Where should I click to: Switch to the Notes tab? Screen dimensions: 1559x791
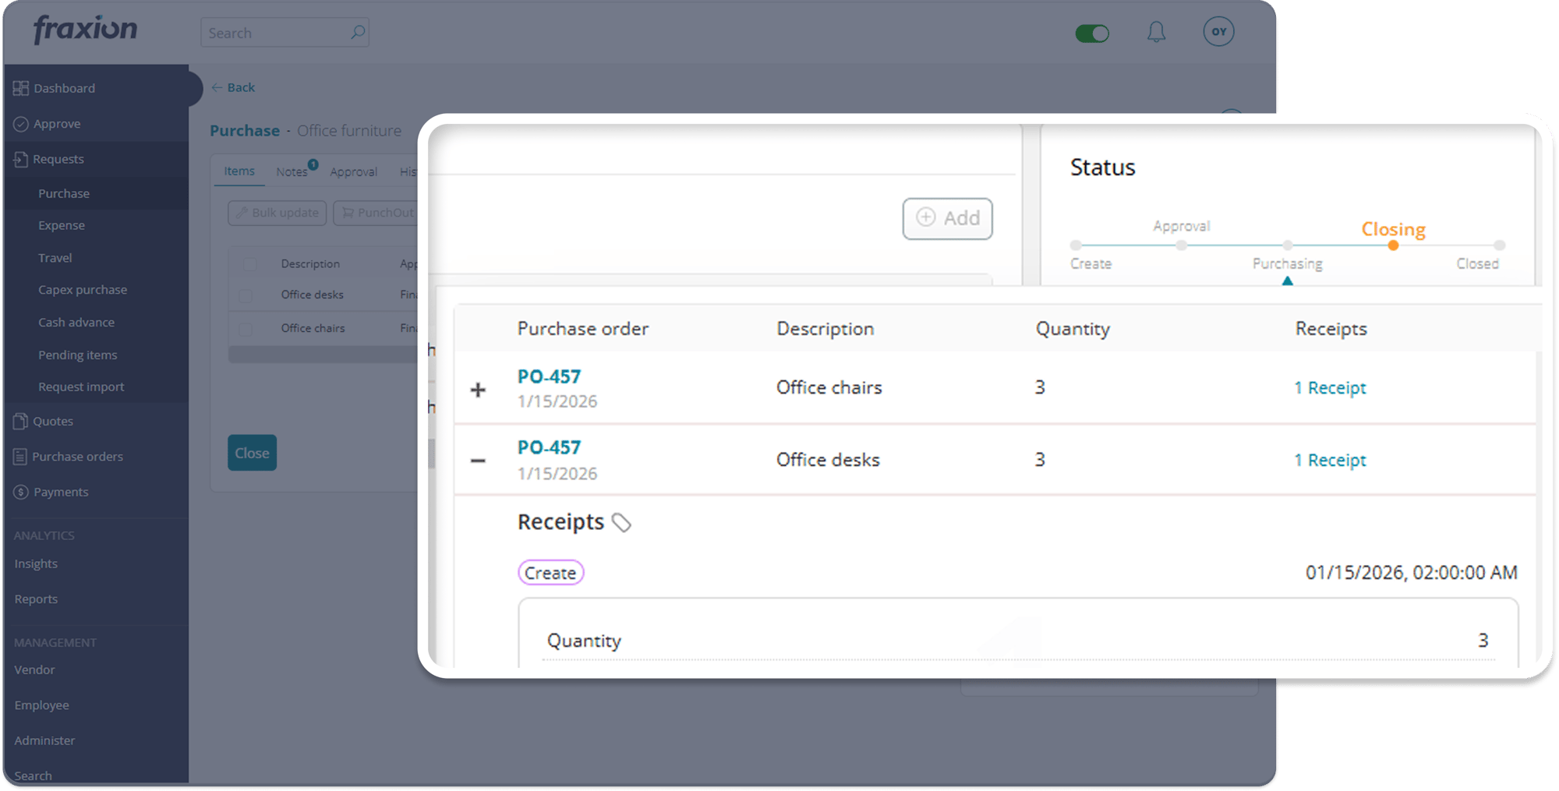click(292, 171)
